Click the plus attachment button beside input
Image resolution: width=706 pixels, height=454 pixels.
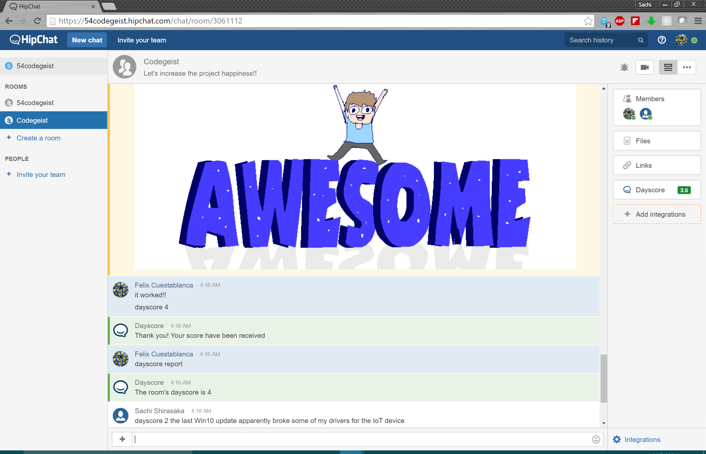(x=122, y=439)
